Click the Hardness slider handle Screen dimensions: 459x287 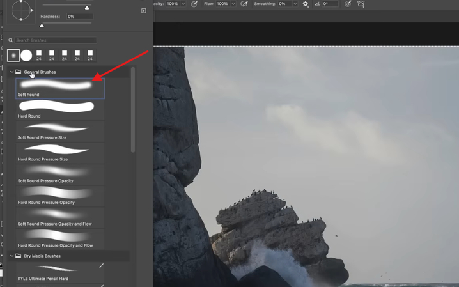pyautogui.click(x=42, y=26)
